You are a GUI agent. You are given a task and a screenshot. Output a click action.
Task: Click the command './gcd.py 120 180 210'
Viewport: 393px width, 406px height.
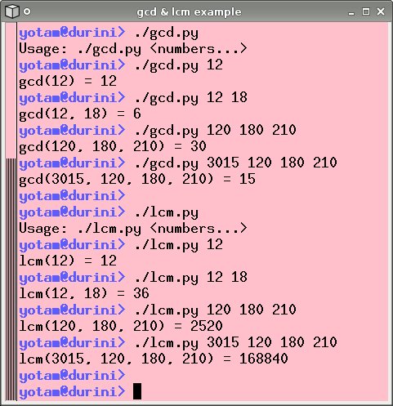pyautogui.click(x=216, y=131)
